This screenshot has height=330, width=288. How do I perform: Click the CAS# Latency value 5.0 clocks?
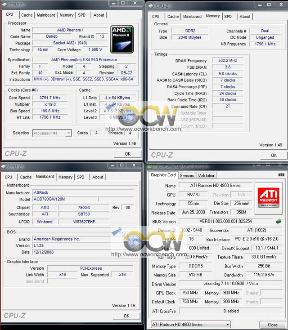(228, 74)
